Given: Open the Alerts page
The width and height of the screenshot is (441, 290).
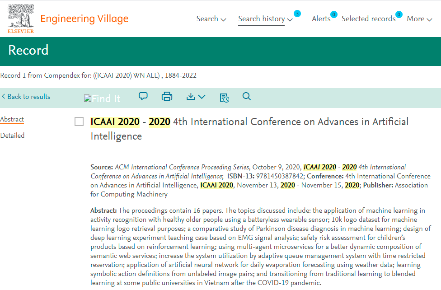Looking at the screenshot, I should click(x=321, y=19).
